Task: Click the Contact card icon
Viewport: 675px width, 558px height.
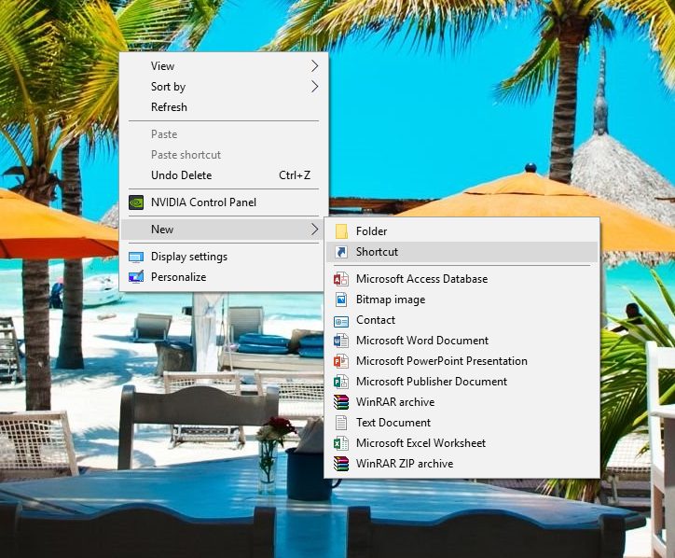Action: 341,321
